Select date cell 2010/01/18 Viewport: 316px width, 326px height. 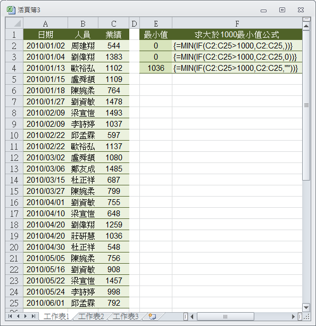coord(45,91)
